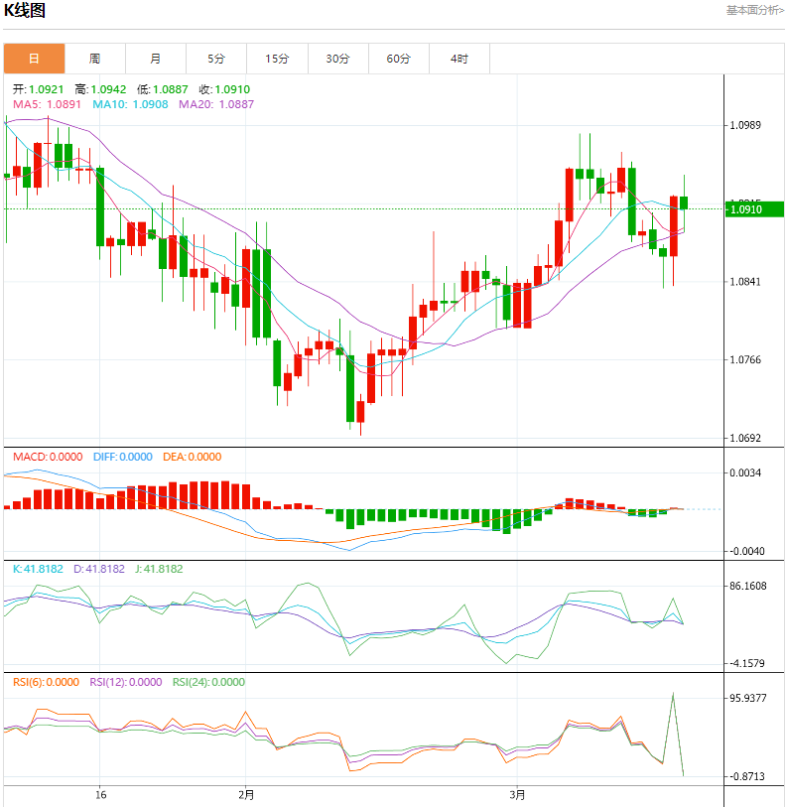Switch to the 日 daily chart tab
The height and width of the screenshot is (807, 785).
[x=34, y=59]
